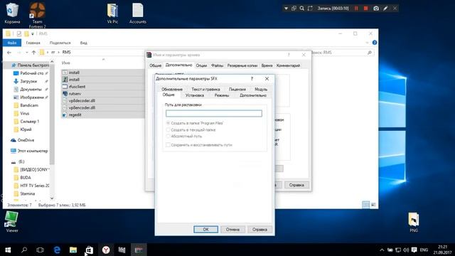Viewport: 455px width, 256px height.
Task: Open Microsoft Edge from the taskbar
Action: (x=57, y=250)
